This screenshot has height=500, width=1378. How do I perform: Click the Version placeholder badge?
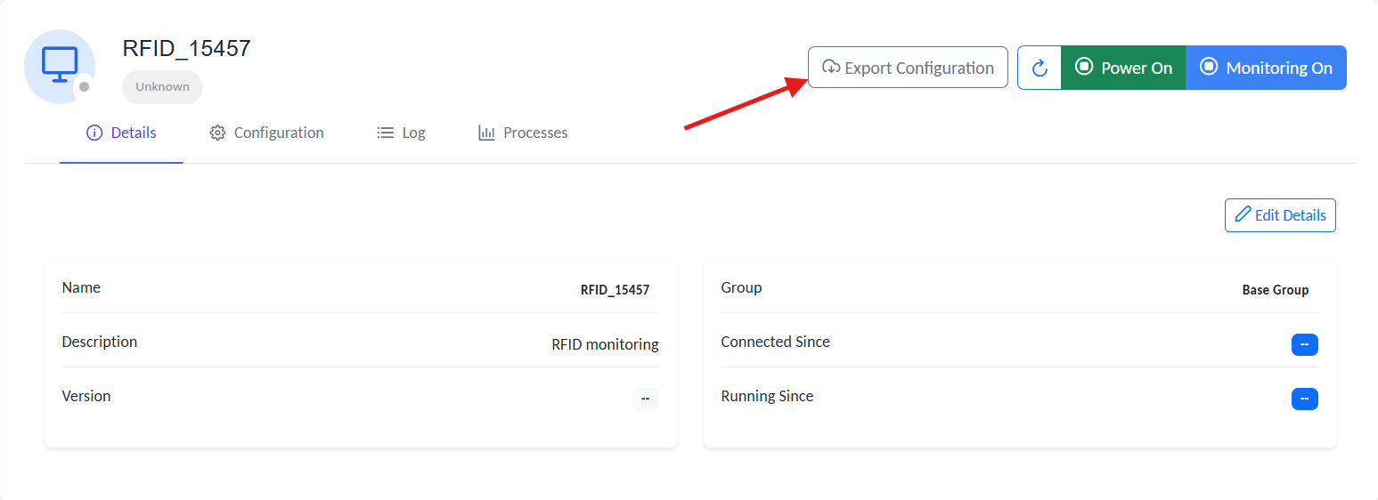click(645, 399)
